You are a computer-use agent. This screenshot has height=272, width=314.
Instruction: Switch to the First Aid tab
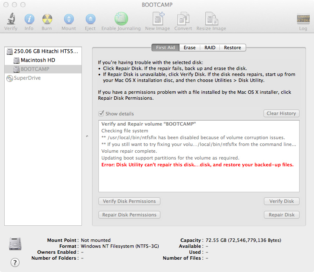pyautogui.click(x=165, y=48)
